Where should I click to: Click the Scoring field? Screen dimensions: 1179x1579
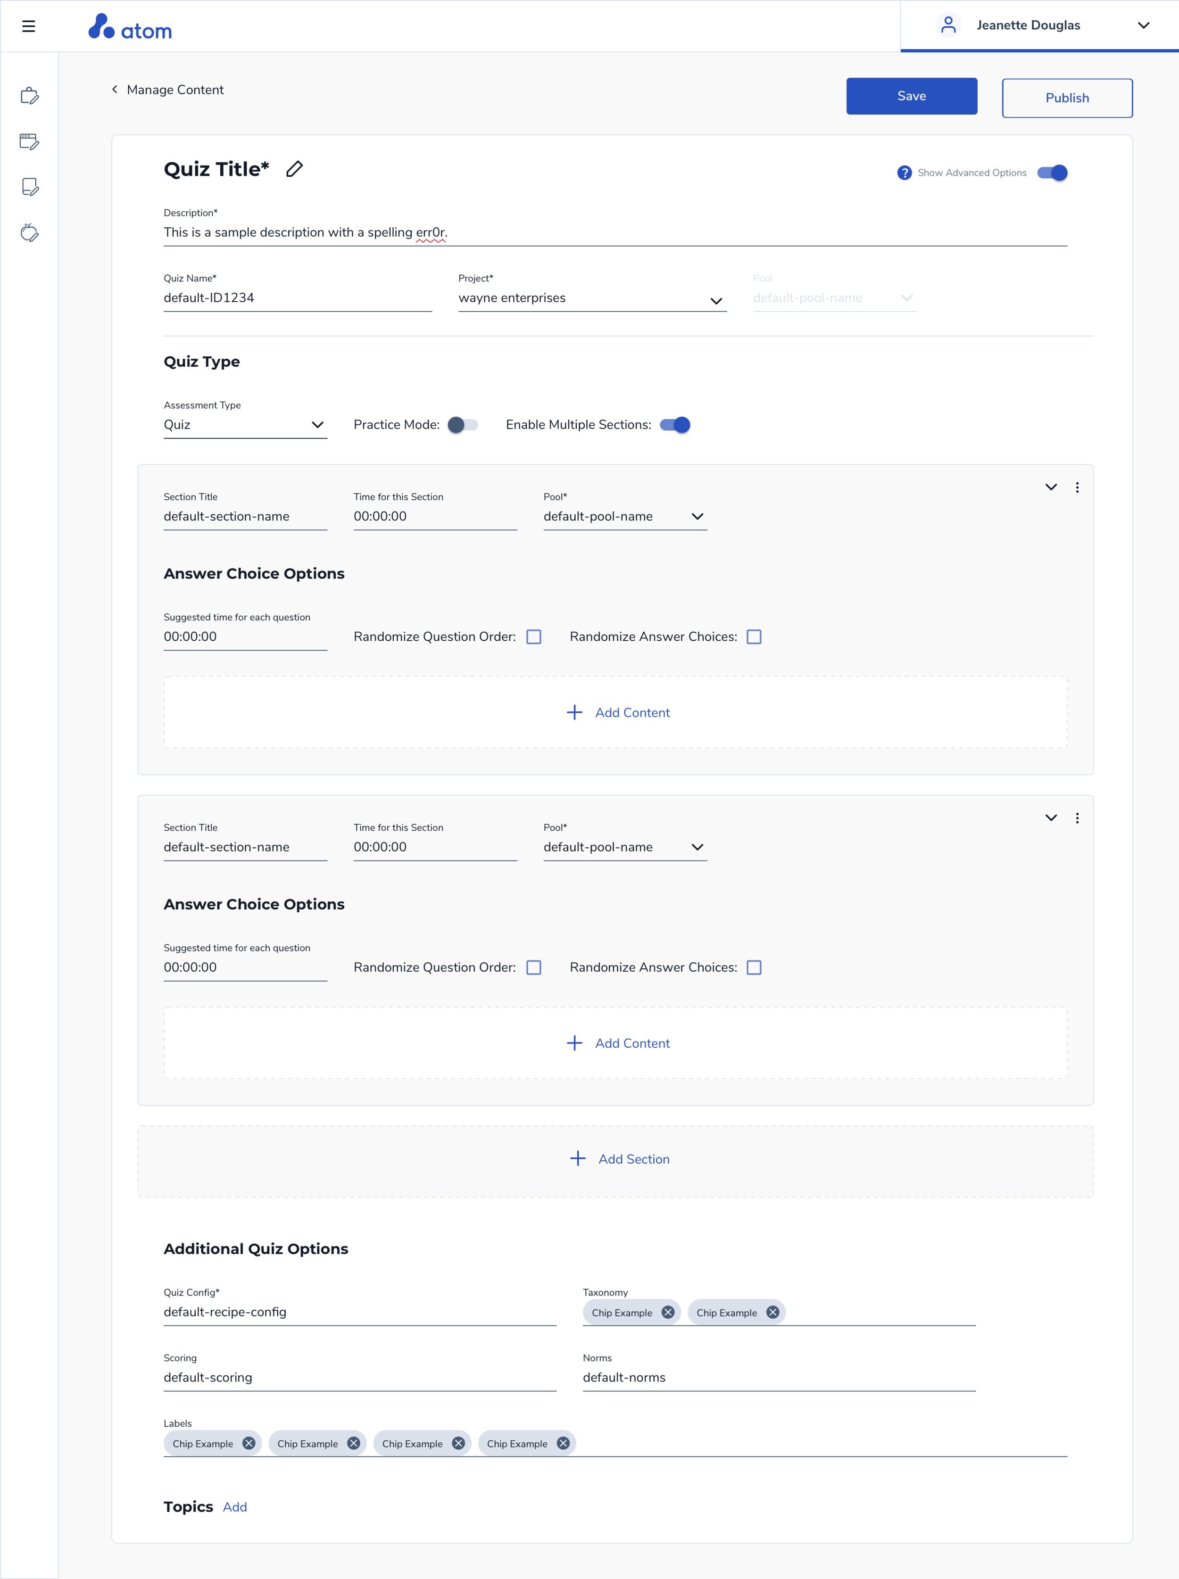[360, 1378]
